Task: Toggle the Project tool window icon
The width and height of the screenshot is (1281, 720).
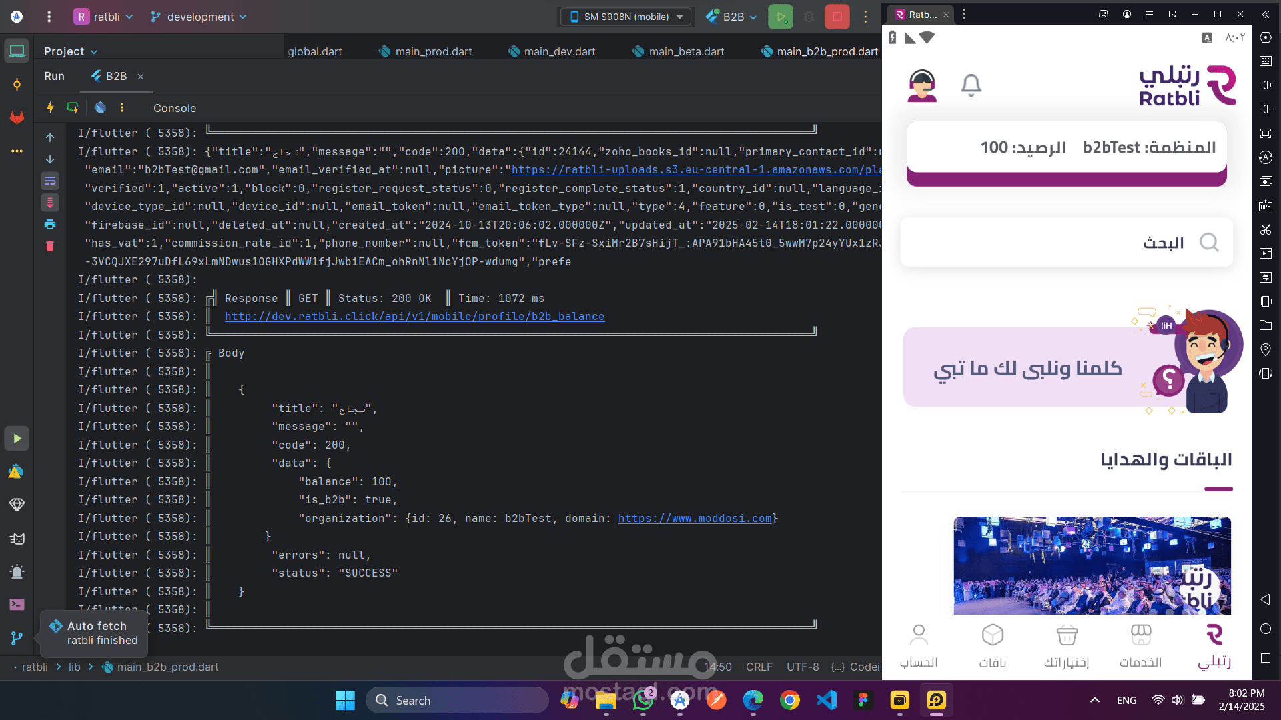Action: pos(17,51)
